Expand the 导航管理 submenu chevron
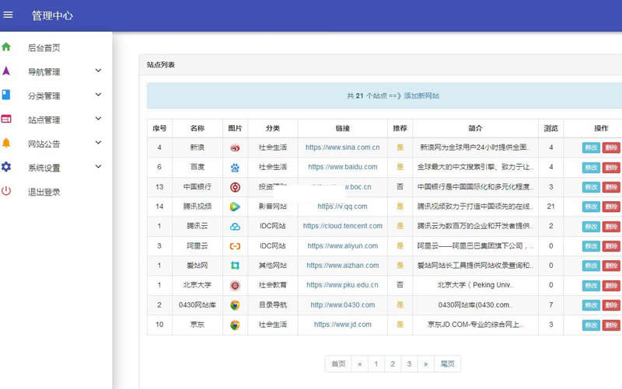 click(x=98, y=71)
